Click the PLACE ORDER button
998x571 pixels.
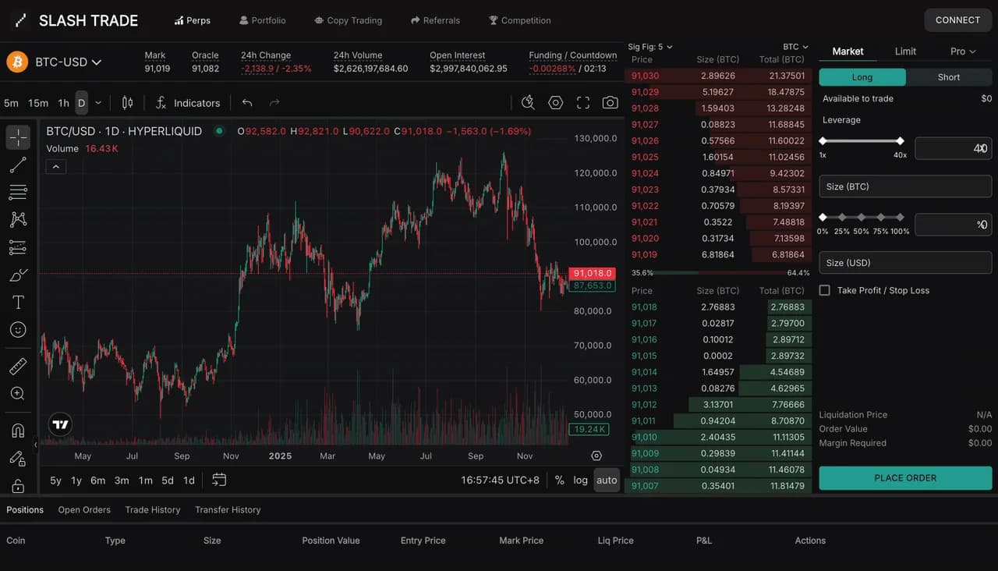[x=905, y=478]
